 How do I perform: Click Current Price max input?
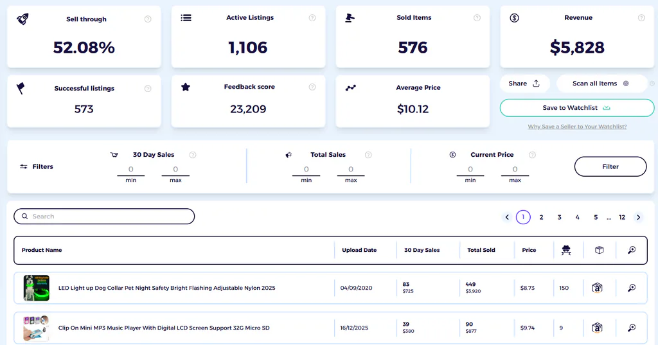(x=515, y=170)
